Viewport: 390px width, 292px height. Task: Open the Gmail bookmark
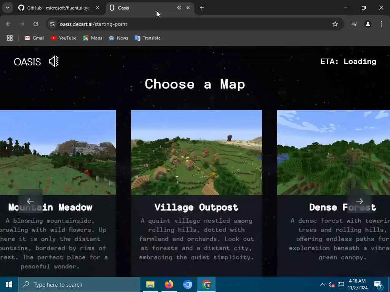(35, 38)
